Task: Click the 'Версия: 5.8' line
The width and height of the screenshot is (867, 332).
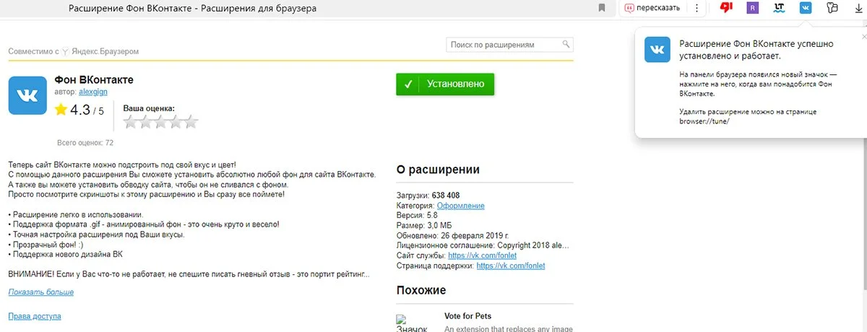Action: (x=418, y=216)
